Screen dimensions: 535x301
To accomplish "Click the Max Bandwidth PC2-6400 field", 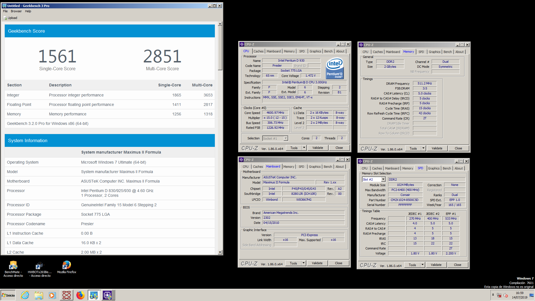I will [405, 190].
